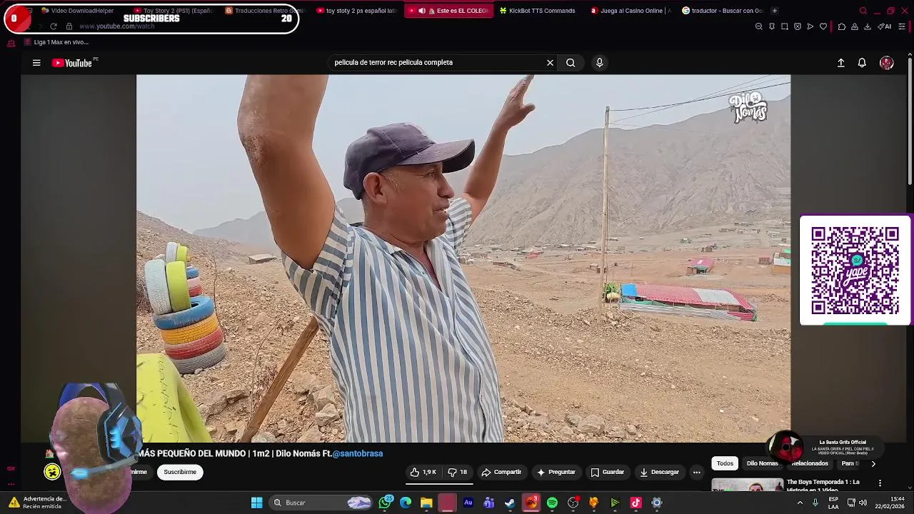Start voice search with microphone icon
The width and height of the screenshot is (914, 514).
[600, 63]
